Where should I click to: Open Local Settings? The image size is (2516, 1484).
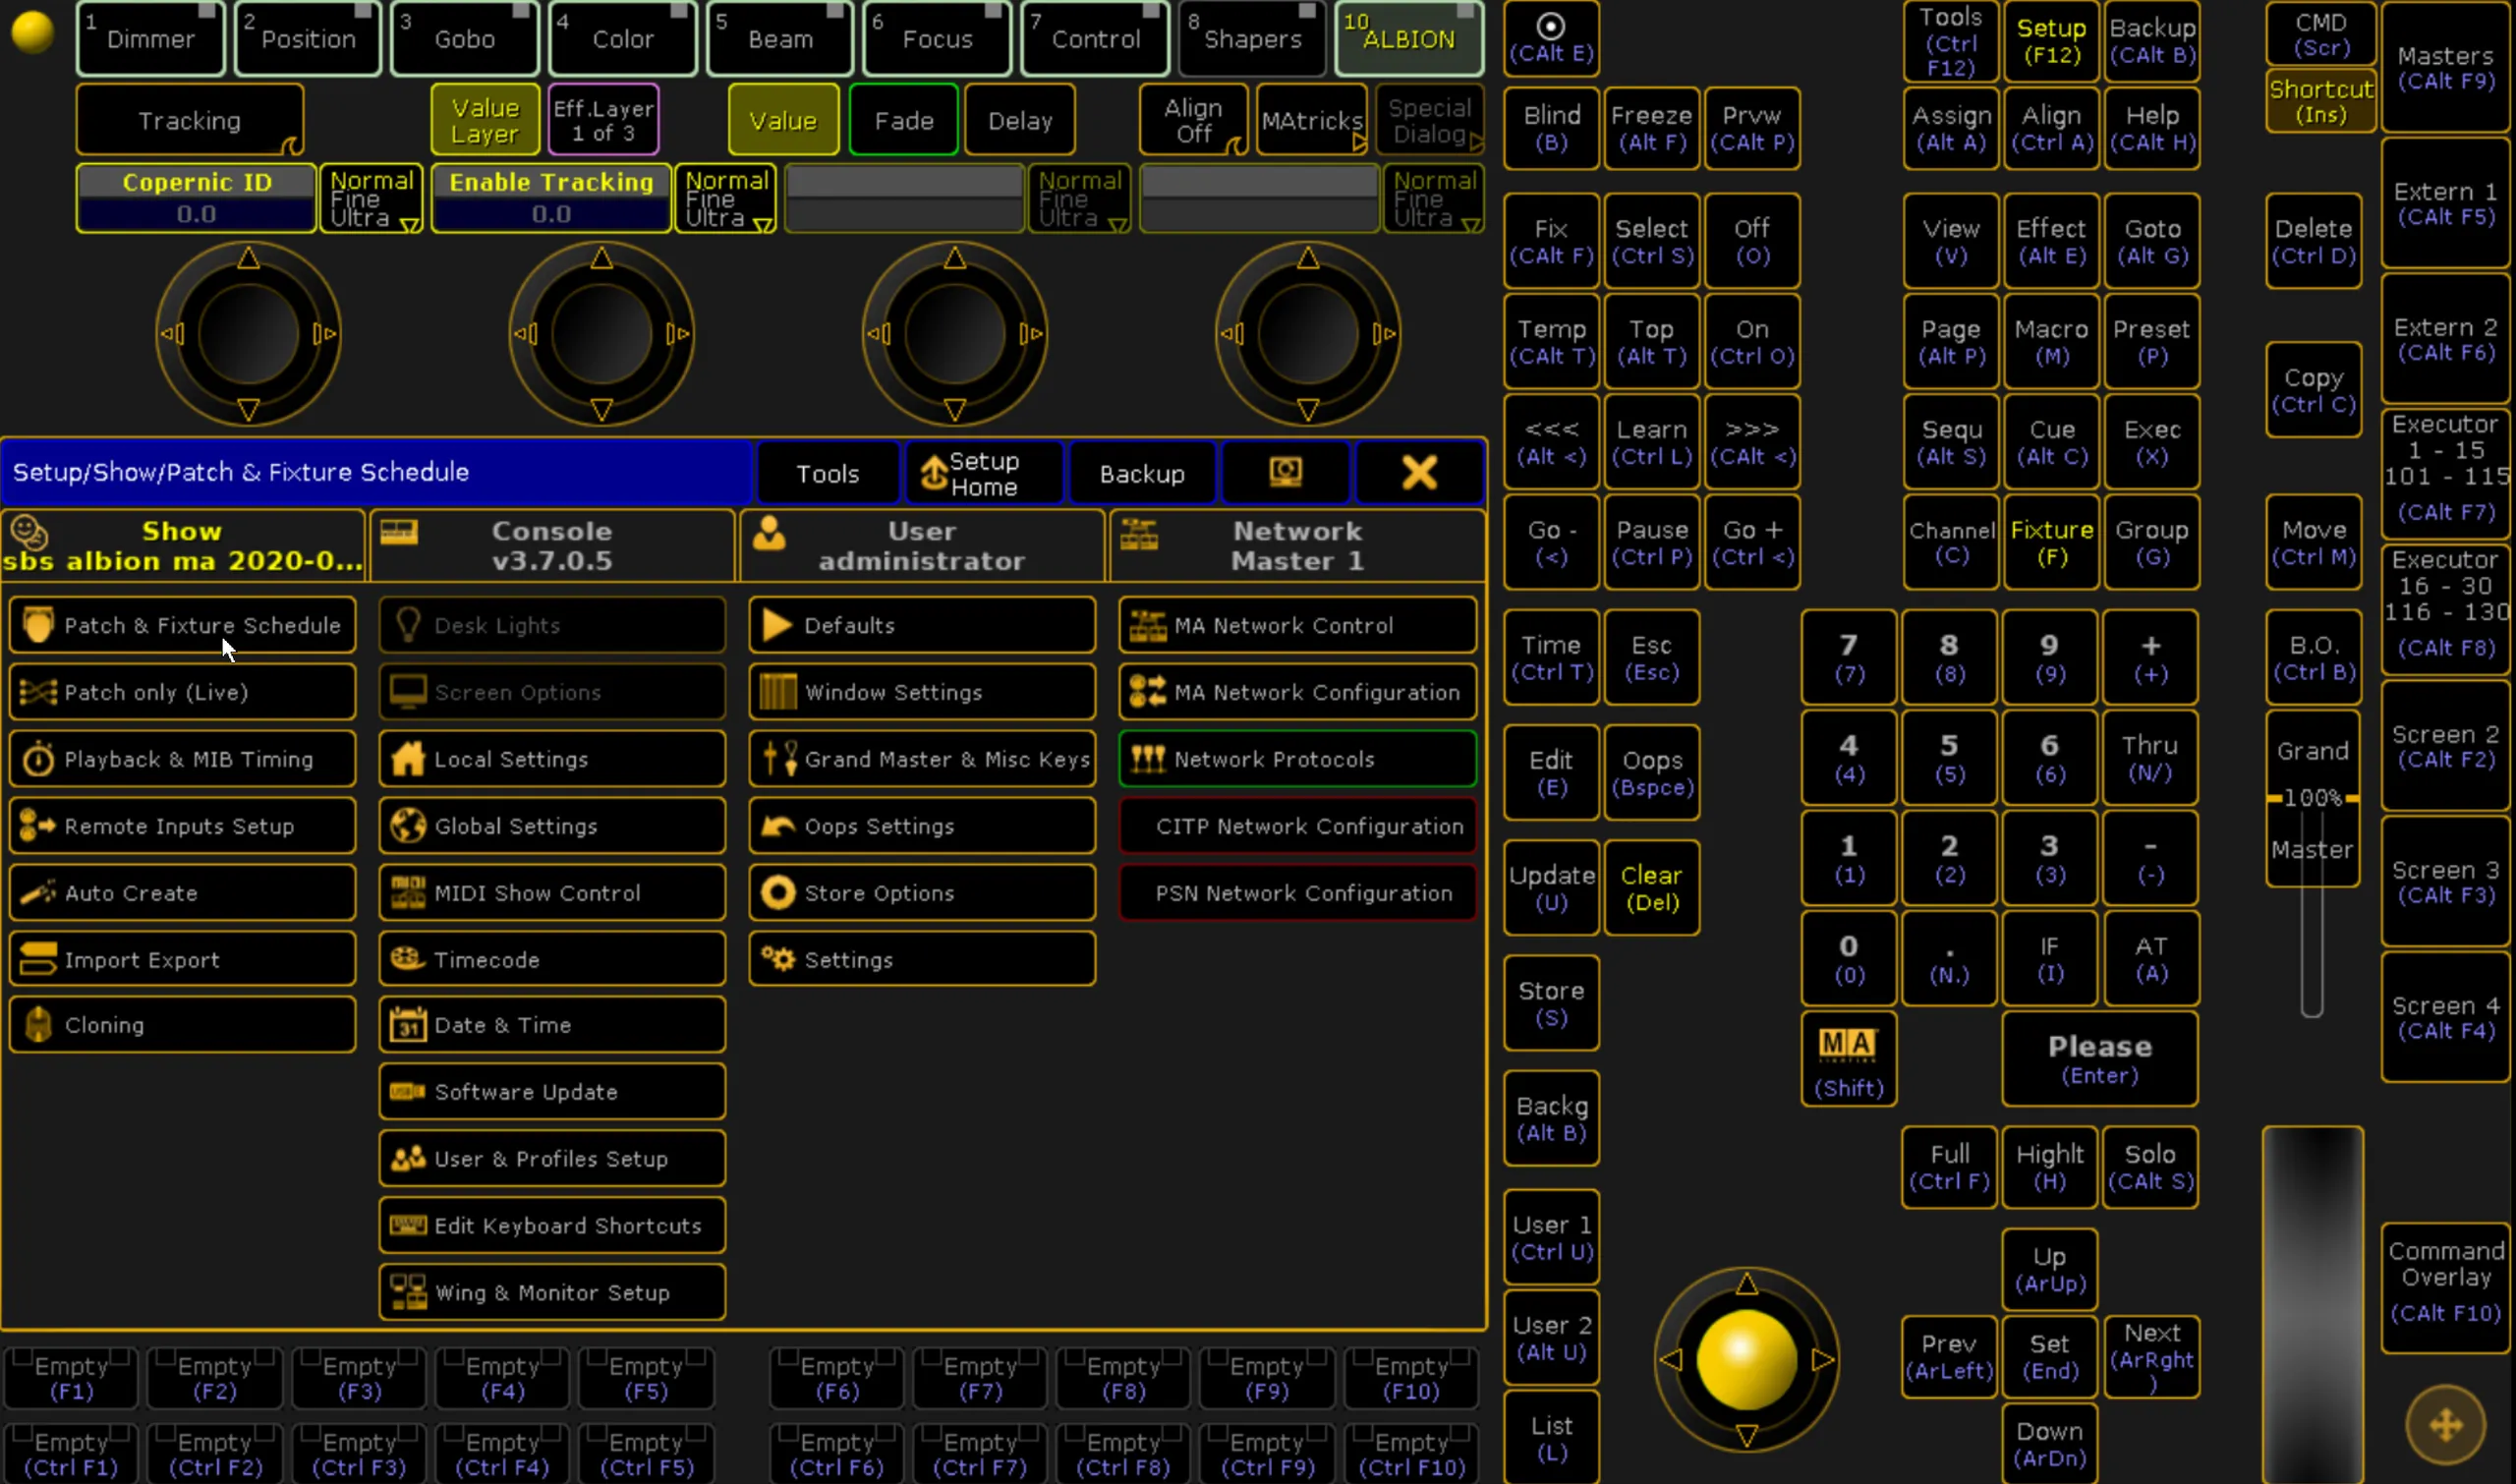point(552,759)
